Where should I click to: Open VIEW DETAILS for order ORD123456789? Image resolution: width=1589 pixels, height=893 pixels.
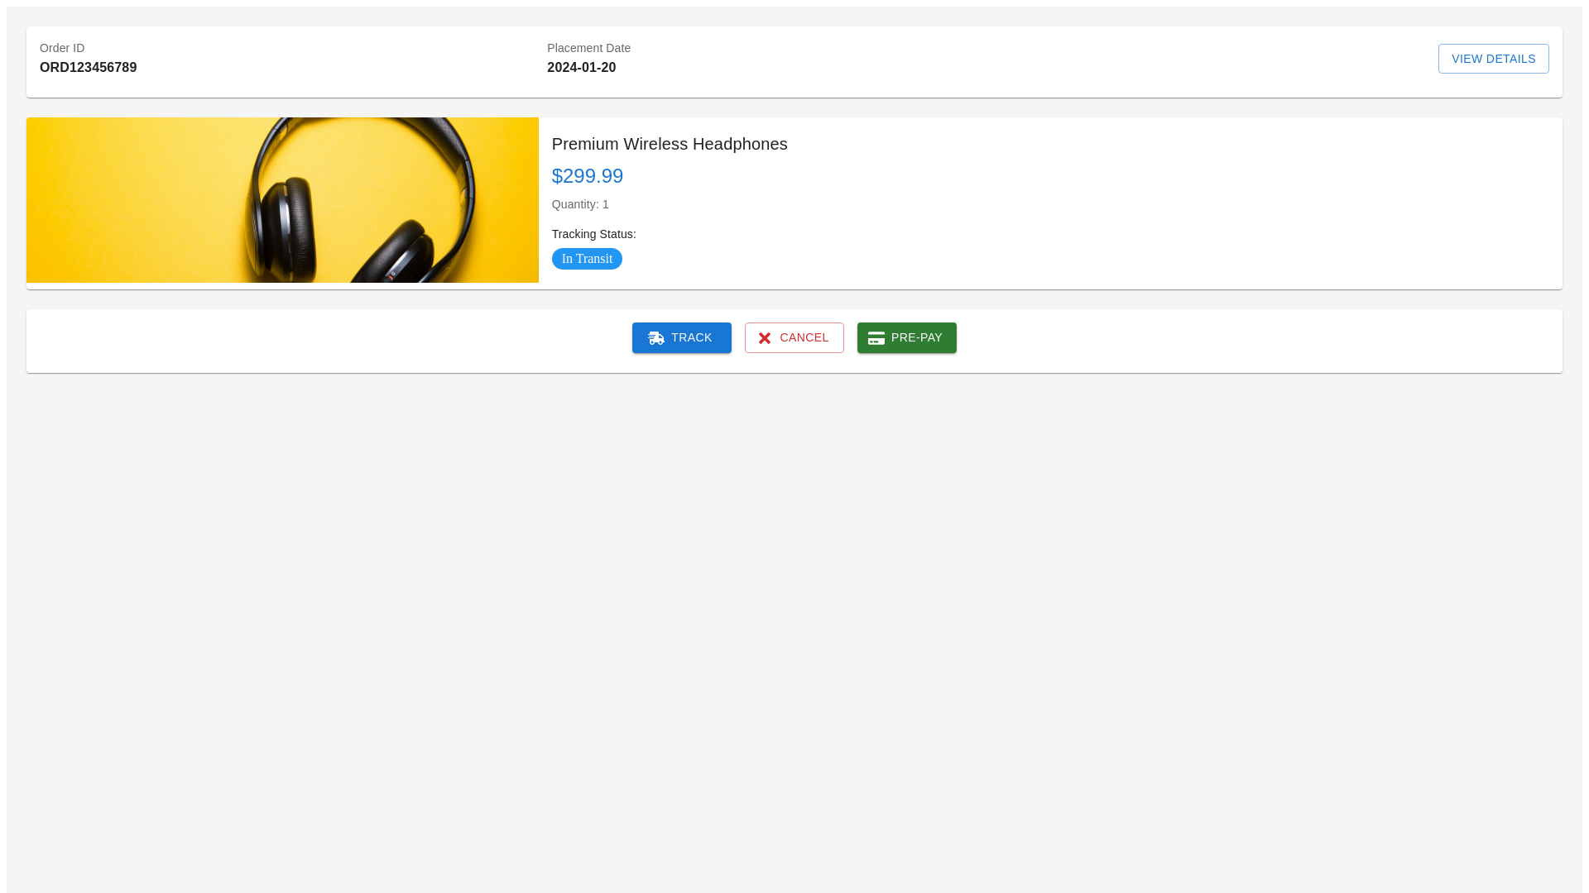[1493, 59]
